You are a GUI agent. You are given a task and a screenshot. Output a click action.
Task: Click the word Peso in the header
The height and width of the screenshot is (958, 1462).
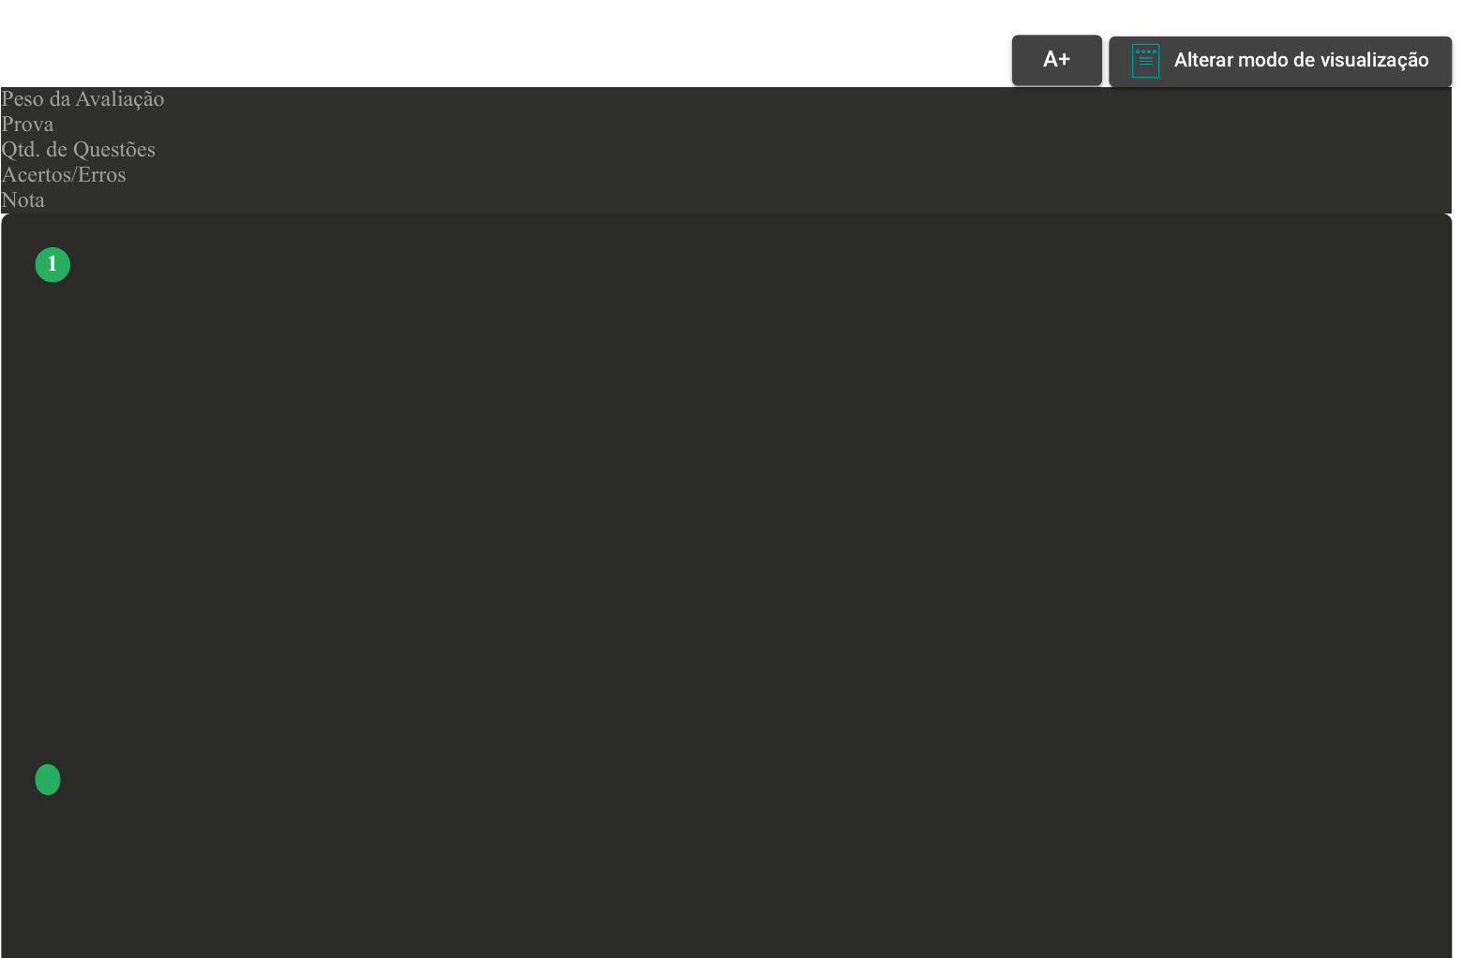tap(22, 99)
